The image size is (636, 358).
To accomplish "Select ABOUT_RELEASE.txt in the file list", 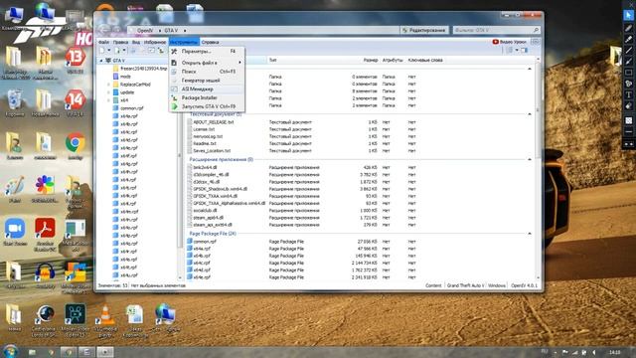I will pos(214,122).
